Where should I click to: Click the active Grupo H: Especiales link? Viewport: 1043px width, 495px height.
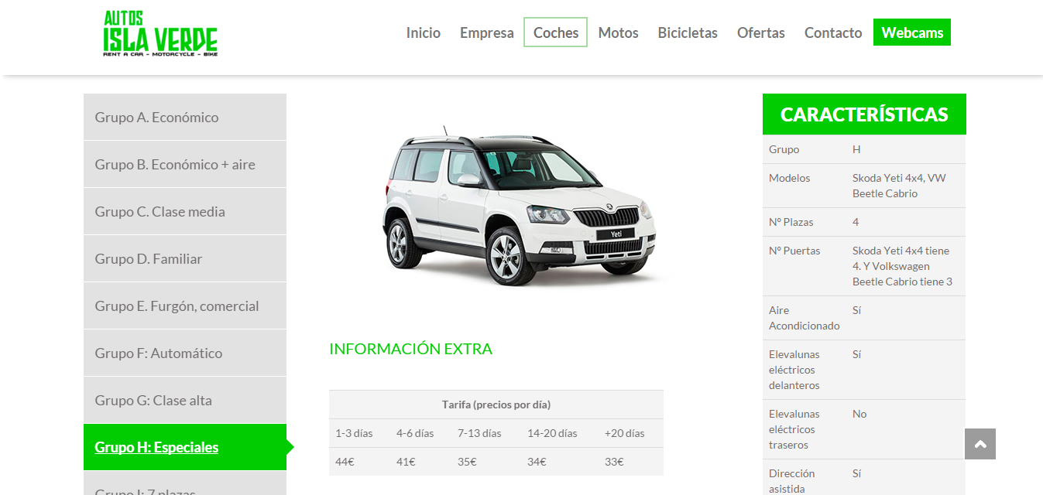pos(156,447)
